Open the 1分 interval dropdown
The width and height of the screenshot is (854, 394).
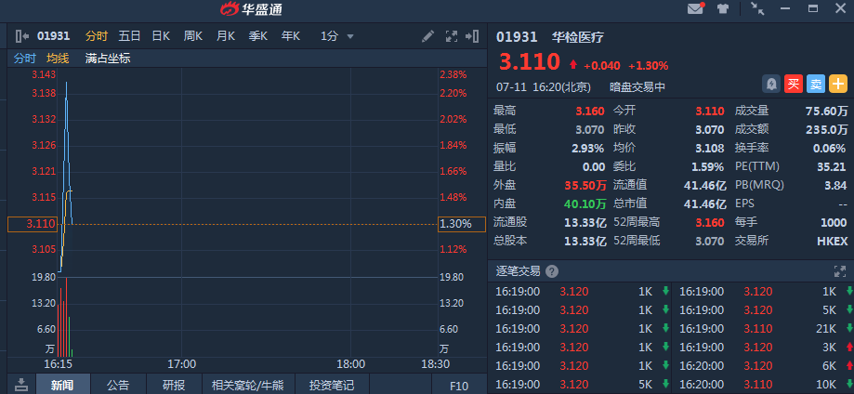tap(337, 36)
